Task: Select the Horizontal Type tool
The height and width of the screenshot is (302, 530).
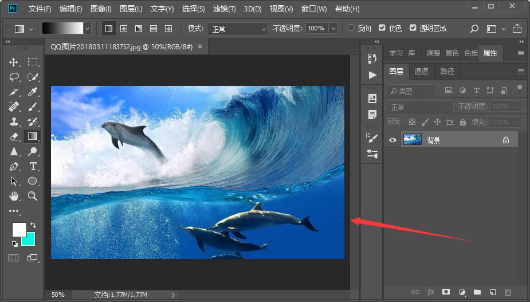Action: pos(33,166)
